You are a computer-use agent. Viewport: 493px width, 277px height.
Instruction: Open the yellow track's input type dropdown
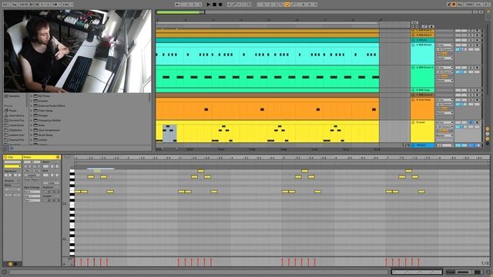(x=444, y=122)
